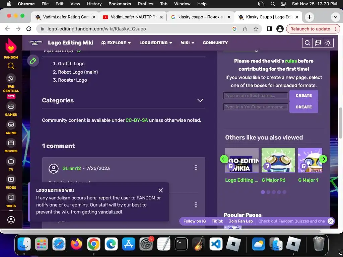
Task: Click the address bar URL
Action: [97, 29]
